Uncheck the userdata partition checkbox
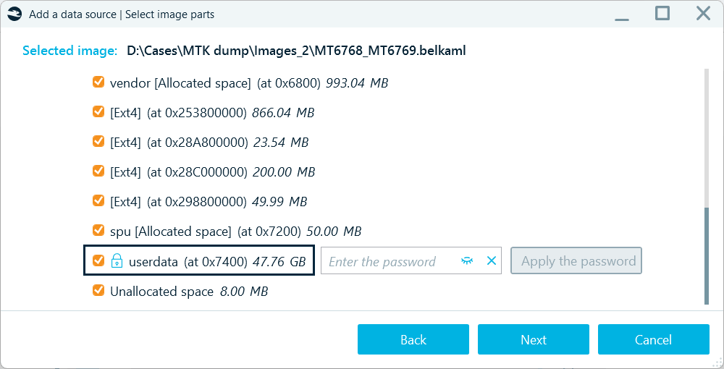The height and width of the screenshot is (369, 724). tap(98, 260)
